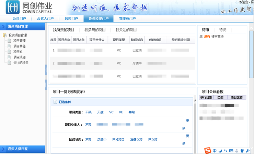The height and width of the screenshot is (154, 254).
Task: Toggle the Chinese punctuation icon in IME bar
Action: point(225,151)
